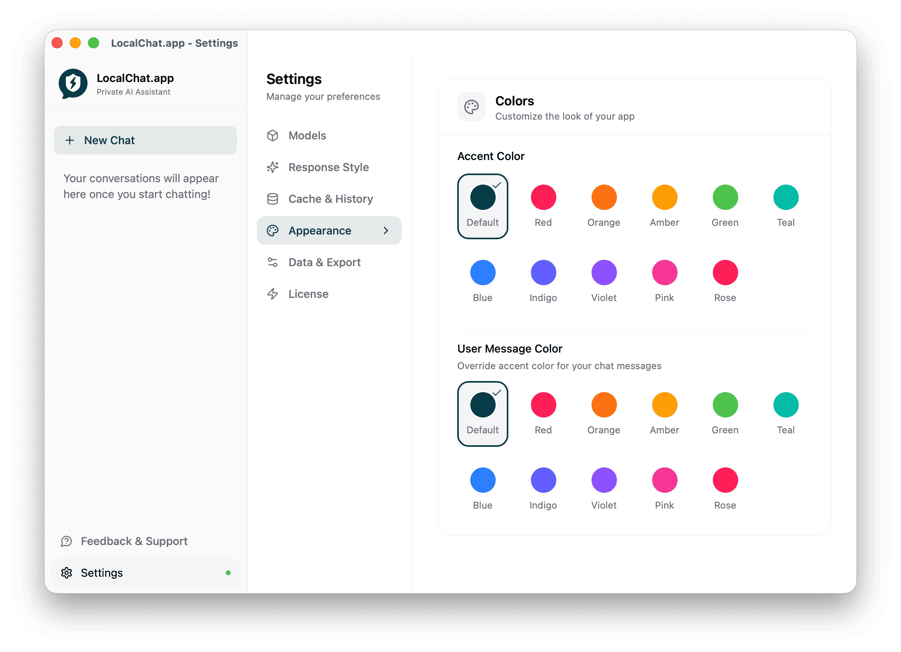Click the Cache & History database icon
901x652 pixels.
[273, 199]
